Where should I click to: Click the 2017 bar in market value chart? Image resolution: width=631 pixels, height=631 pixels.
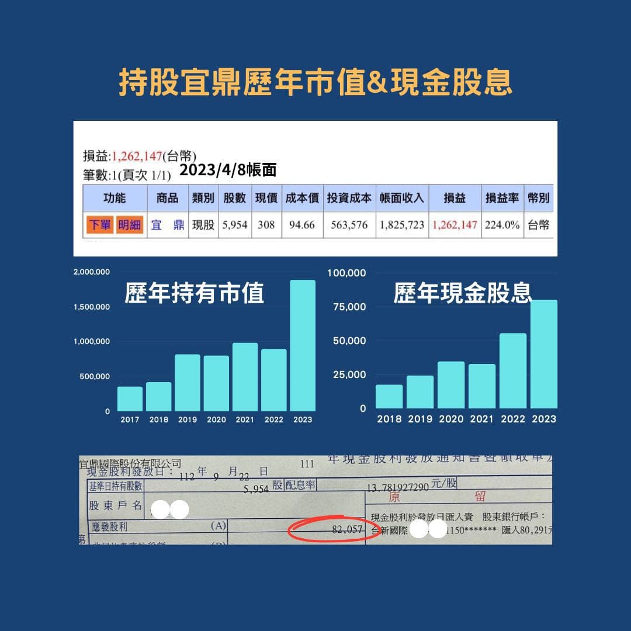point(130,399)
